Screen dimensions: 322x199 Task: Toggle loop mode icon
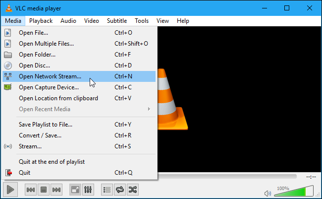pyautogui.click(x=120, y=190)
